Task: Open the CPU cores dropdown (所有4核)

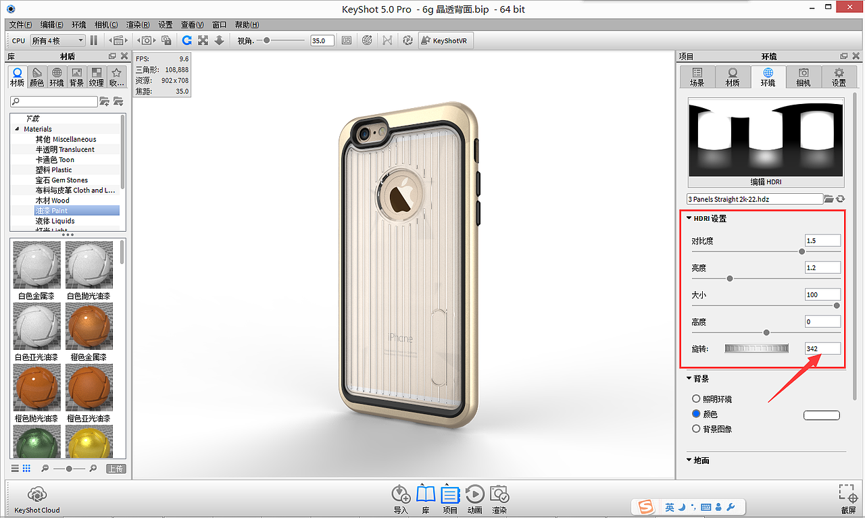Action: pyautogui.click(x=57, y=41)
